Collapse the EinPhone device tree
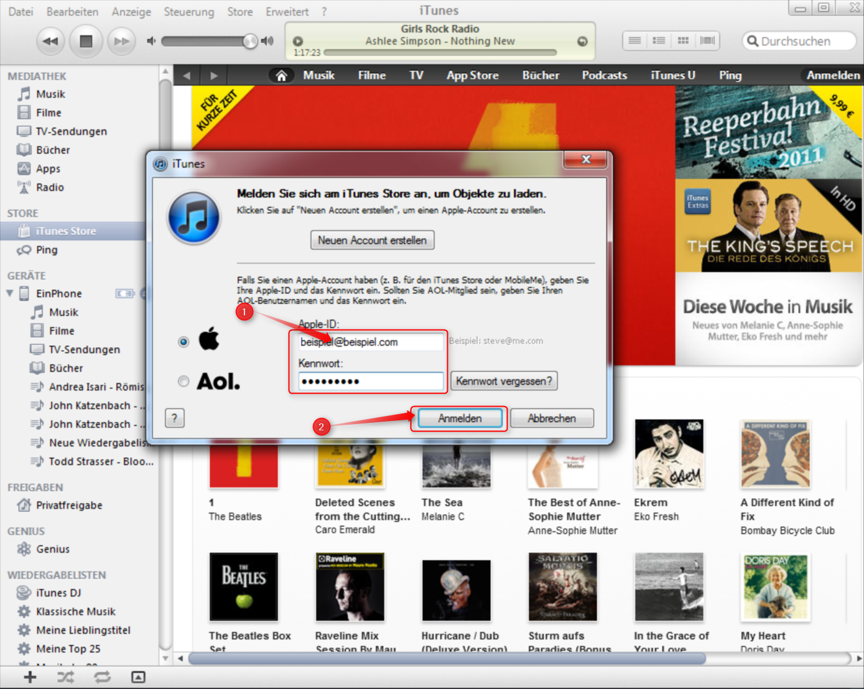Image resolution: width=864 pixels, height=689 pixels. click(9, 293)
